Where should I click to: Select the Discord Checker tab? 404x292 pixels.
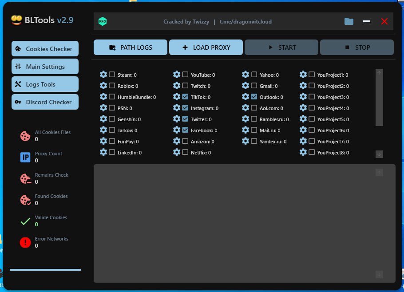[x=45, y=102]
